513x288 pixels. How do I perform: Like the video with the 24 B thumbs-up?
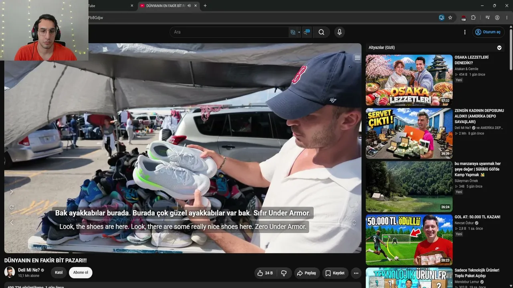tap(265, 273)
